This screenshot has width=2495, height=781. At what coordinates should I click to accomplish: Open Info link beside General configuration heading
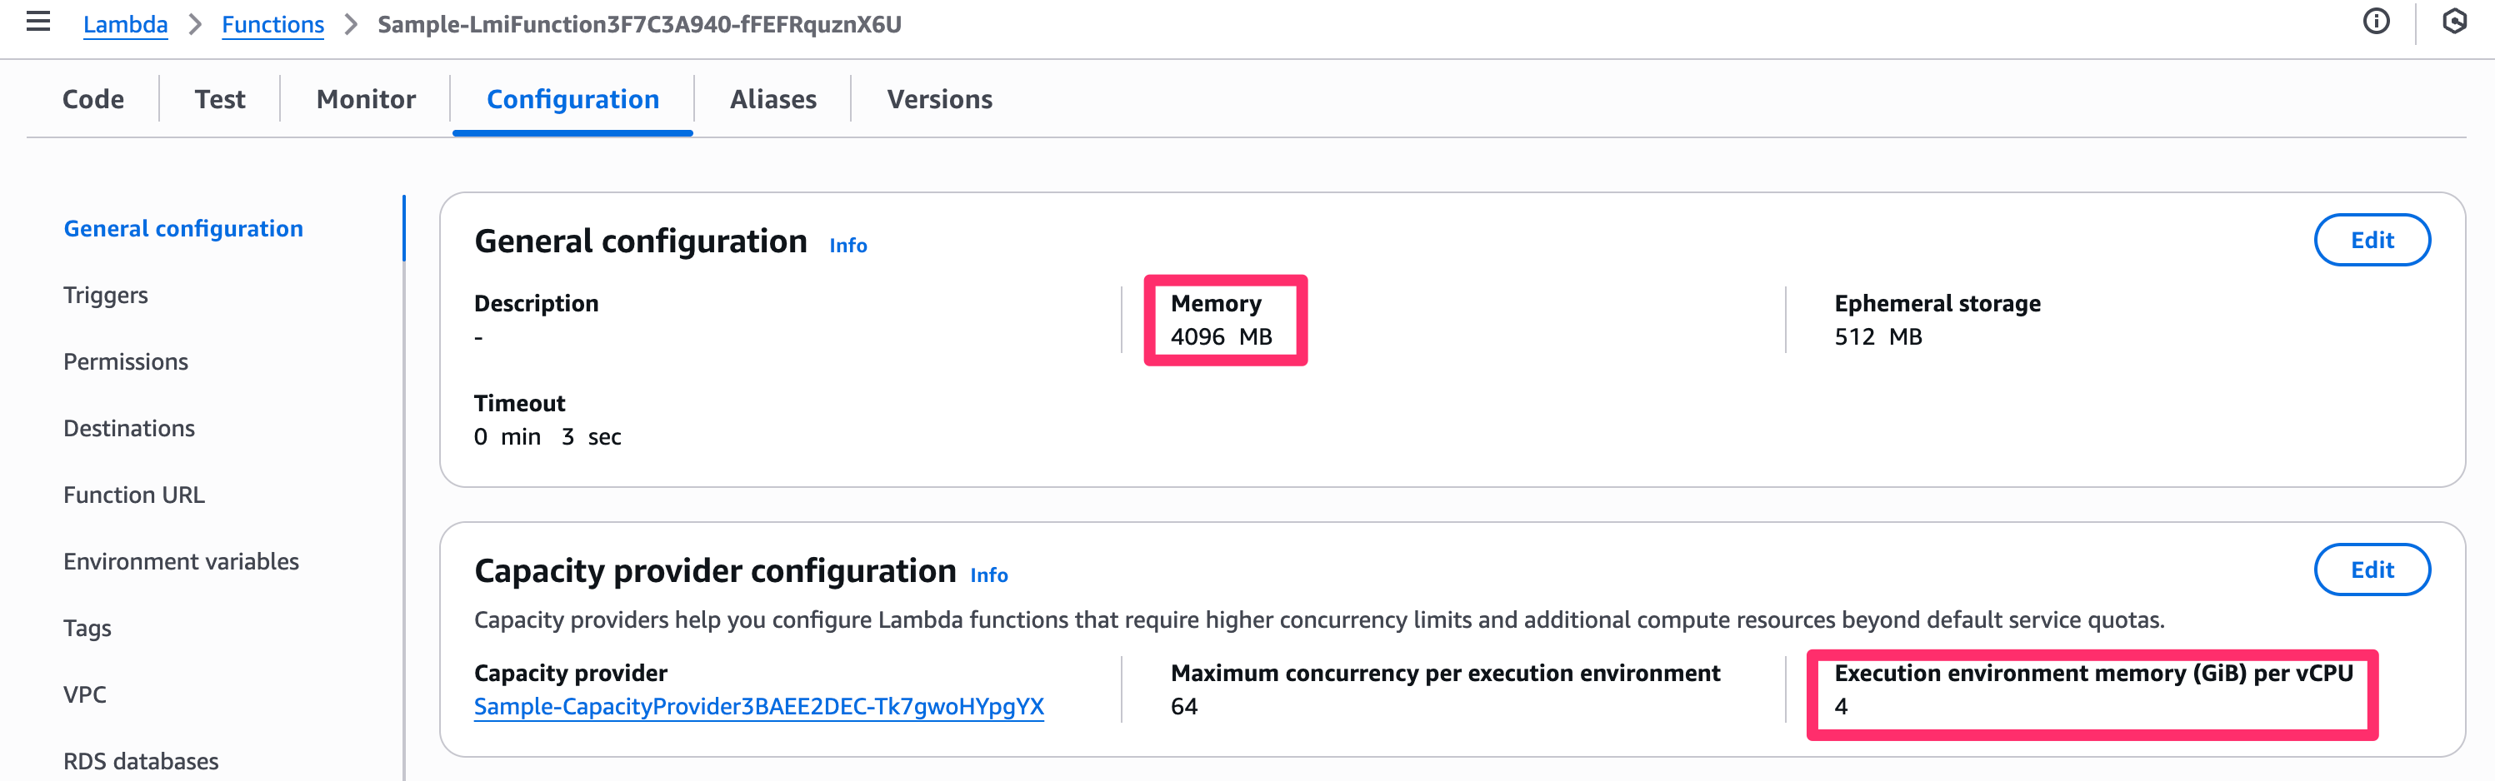click(x=847, y=246)
